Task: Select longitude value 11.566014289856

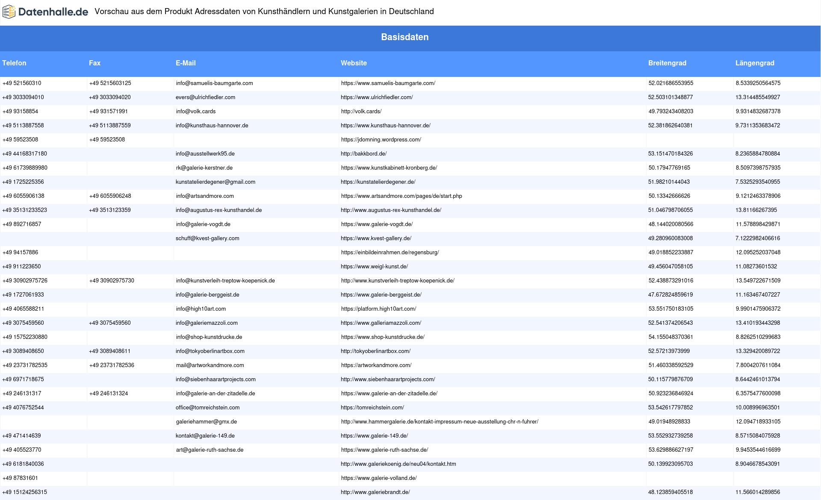Action: click(x=758, y=492)
